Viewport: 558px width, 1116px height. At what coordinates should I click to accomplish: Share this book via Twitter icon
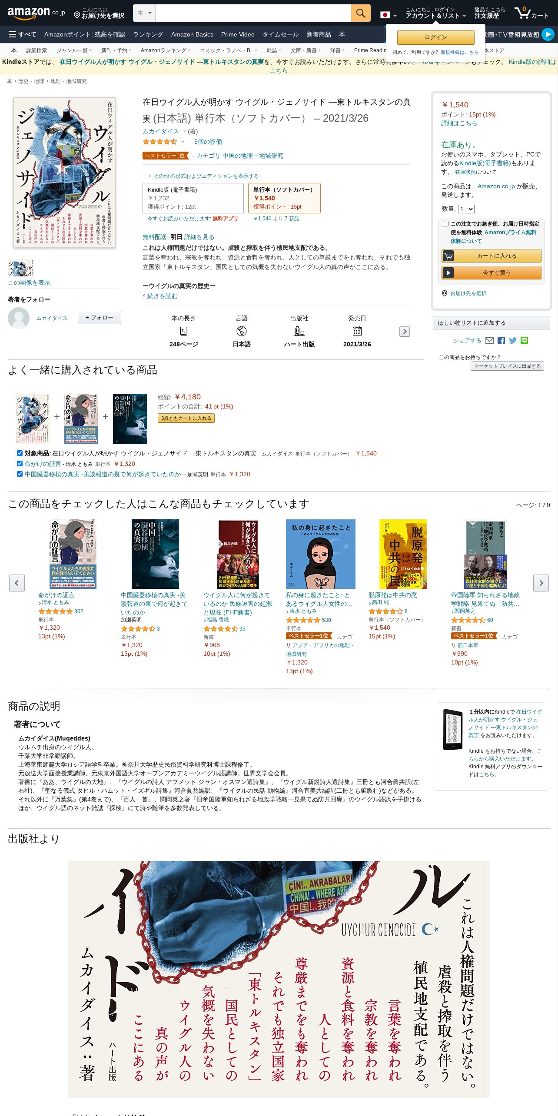tap(513, 341)
